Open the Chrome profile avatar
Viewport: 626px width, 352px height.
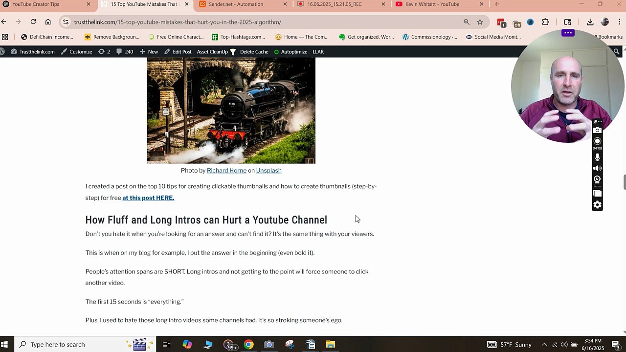coord(605,22)
